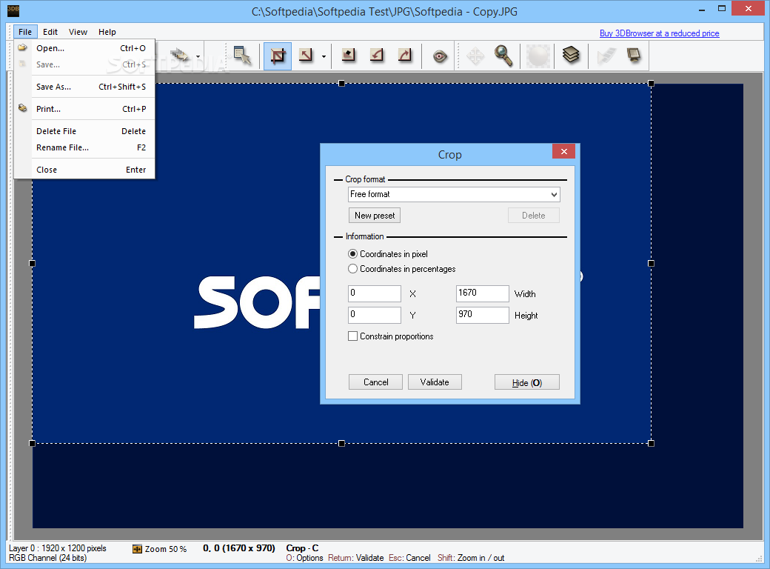Image resolution: width=770 pixels, height=569 pixels.
Task: Select the Crop tool in toolbar
Action: 278,56
